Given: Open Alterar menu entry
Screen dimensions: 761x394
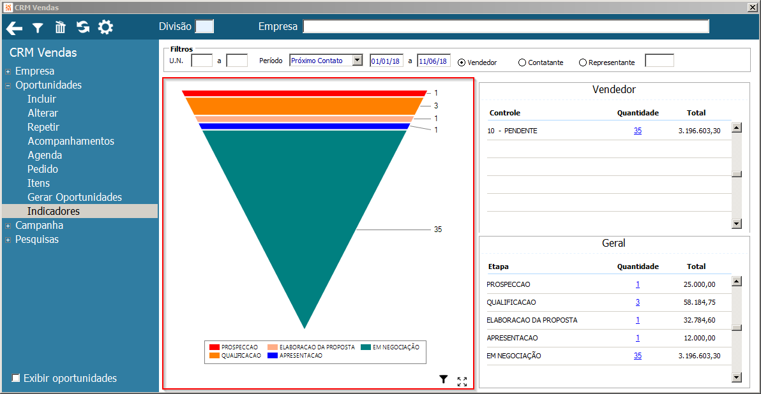Looking at the screenshot, I should 43,113.
